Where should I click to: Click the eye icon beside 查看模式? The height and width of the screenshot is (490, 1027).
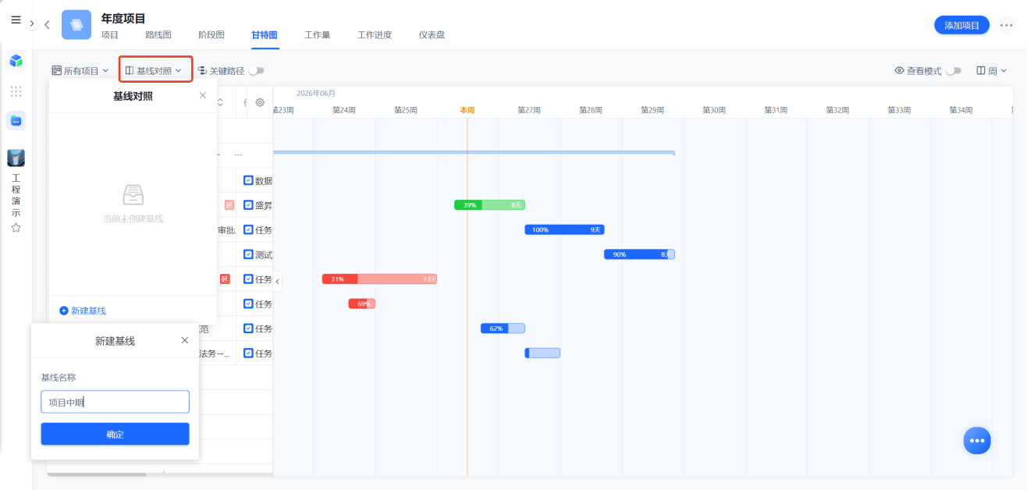[x=899, y=70]
